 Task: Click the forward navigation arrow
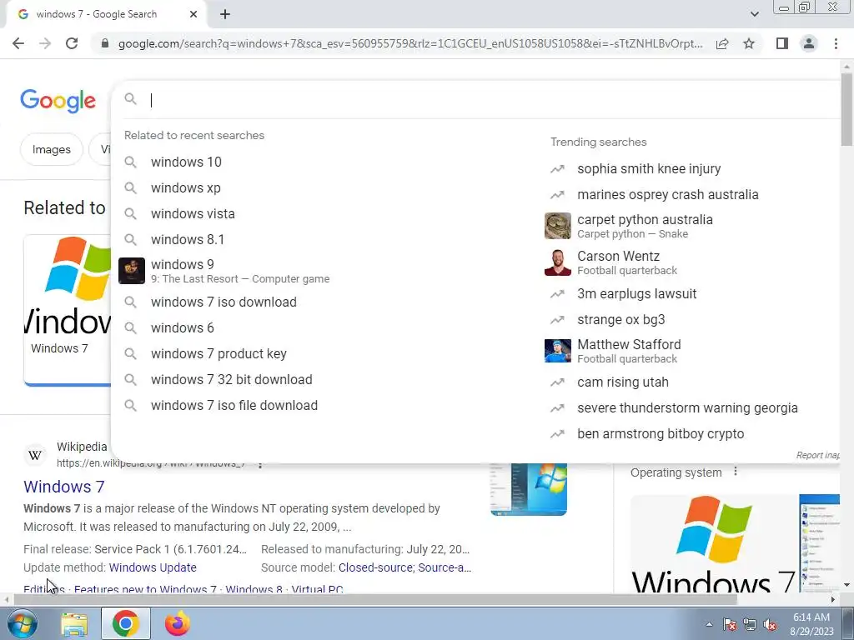click(45, 43)
